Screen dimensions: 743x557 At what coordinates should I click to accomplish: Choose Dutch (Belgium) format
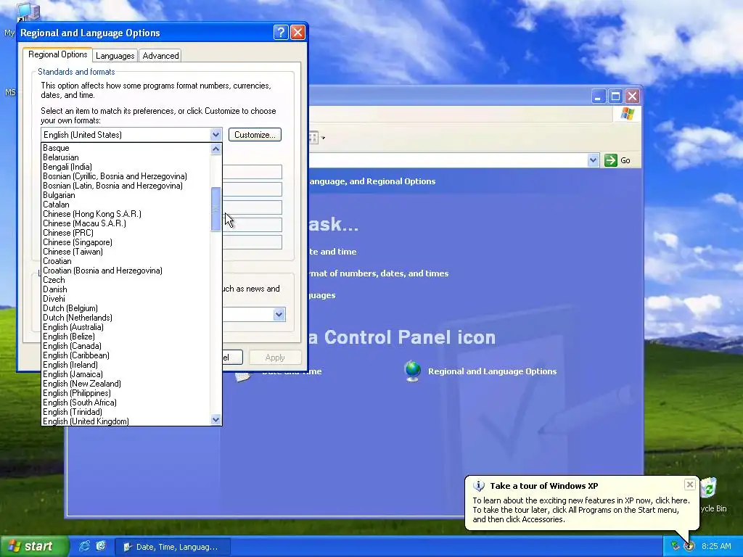click(126, 308)
